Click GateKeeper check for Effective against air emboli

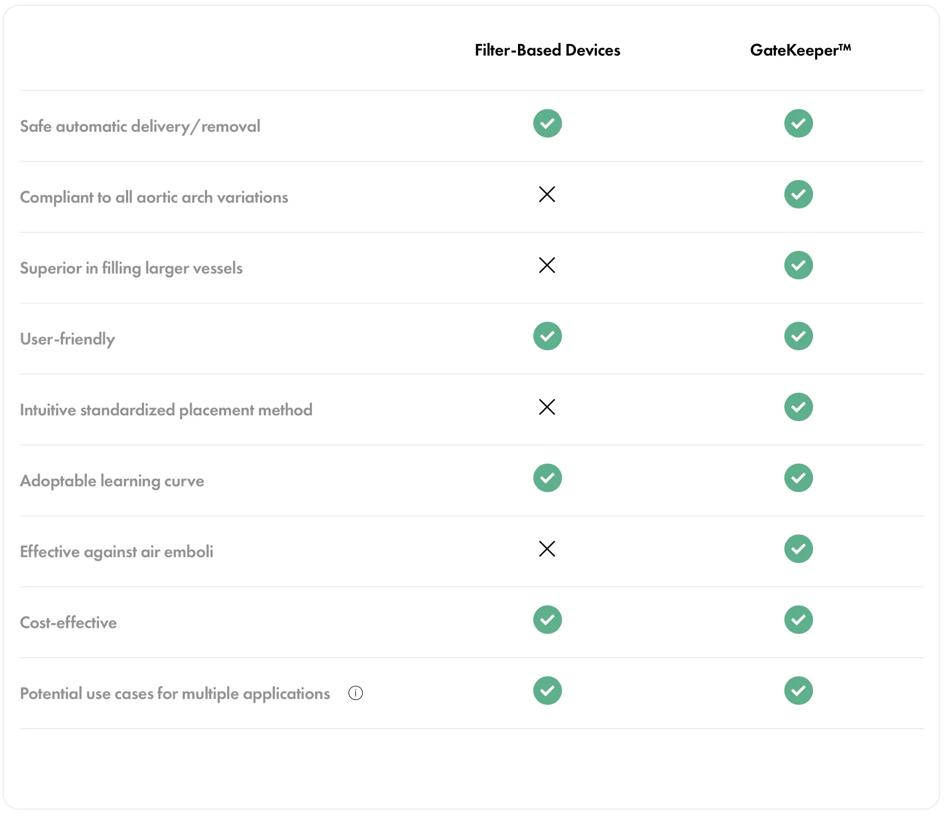point(798,549)
